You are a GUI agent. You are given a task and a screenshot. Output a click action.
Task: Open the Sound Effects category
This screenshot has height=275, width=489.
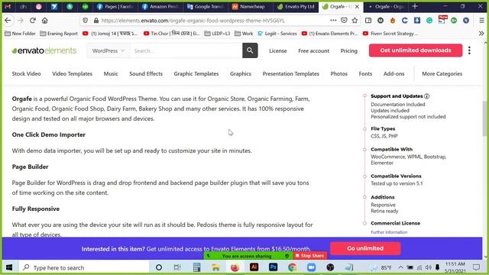point(146,74)
